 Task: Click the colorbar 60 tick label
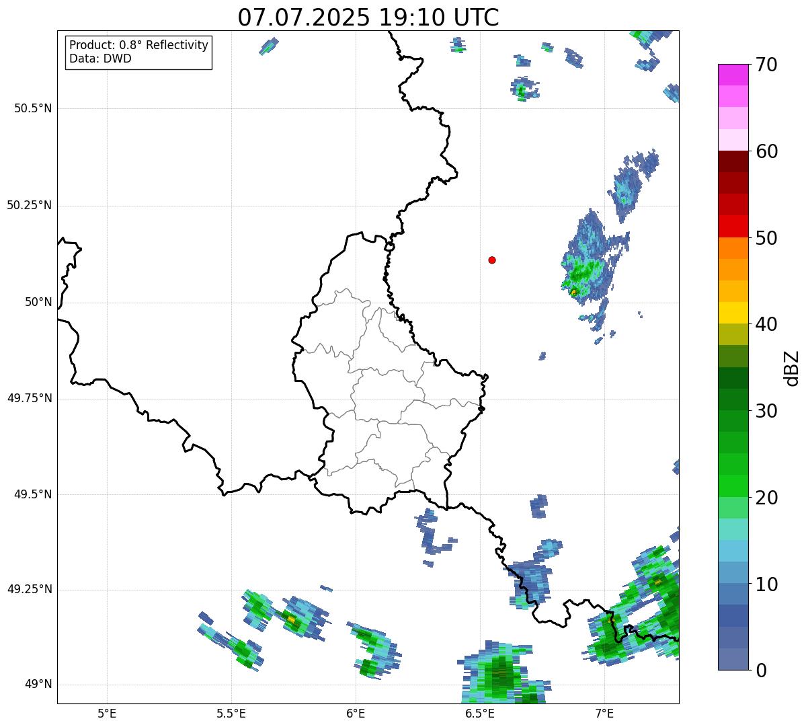tap(766, 151)
